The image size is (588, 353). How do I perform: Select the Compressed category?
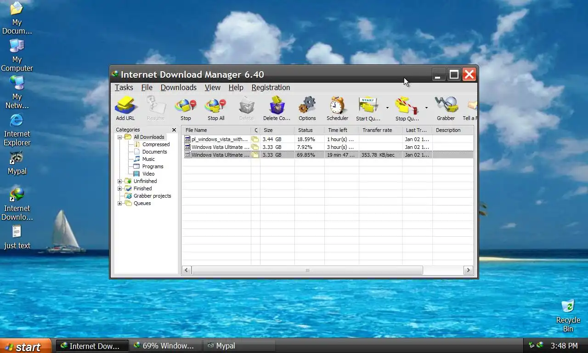pos(156,144)
